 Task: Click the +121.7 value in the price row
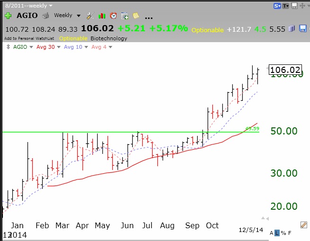239,29
